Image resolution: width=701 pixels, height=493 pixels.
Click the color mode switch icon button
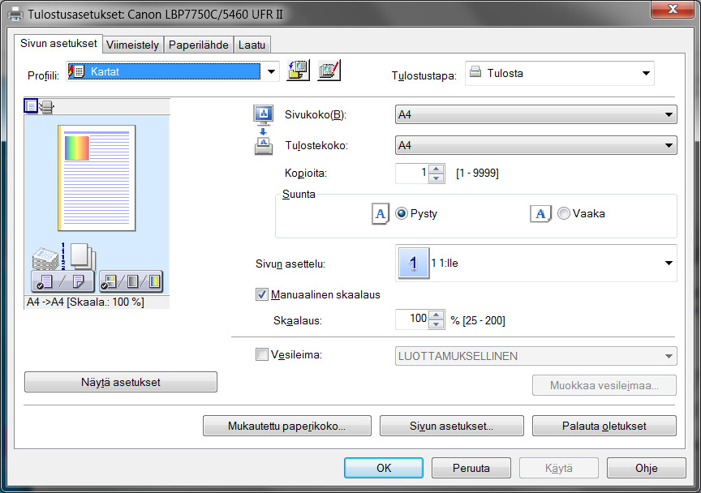[131, 281]
